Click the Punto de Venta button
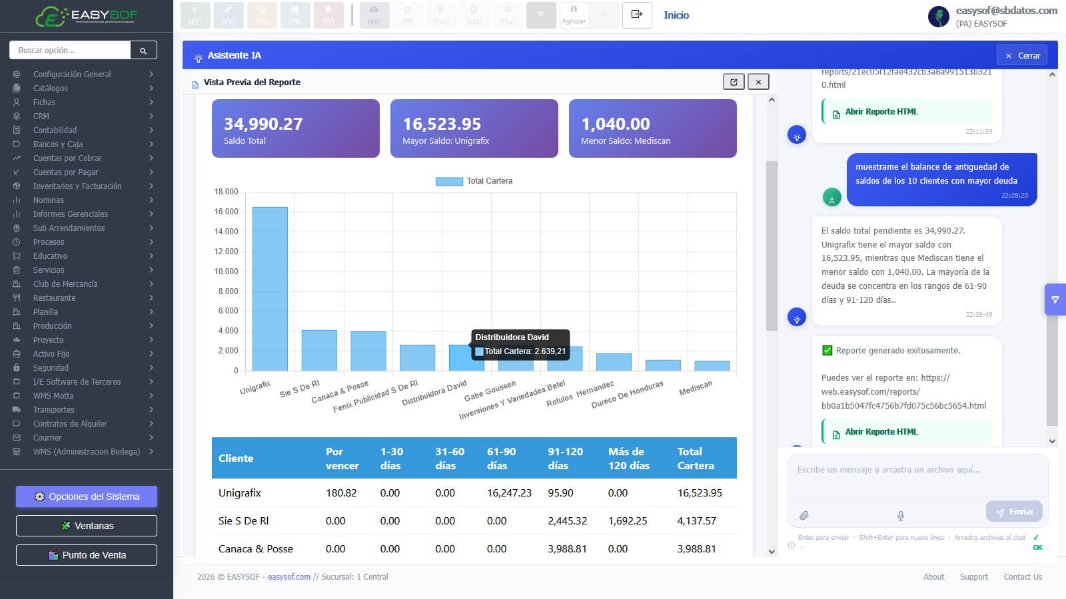1066x599 pixels. coord(87,555)
